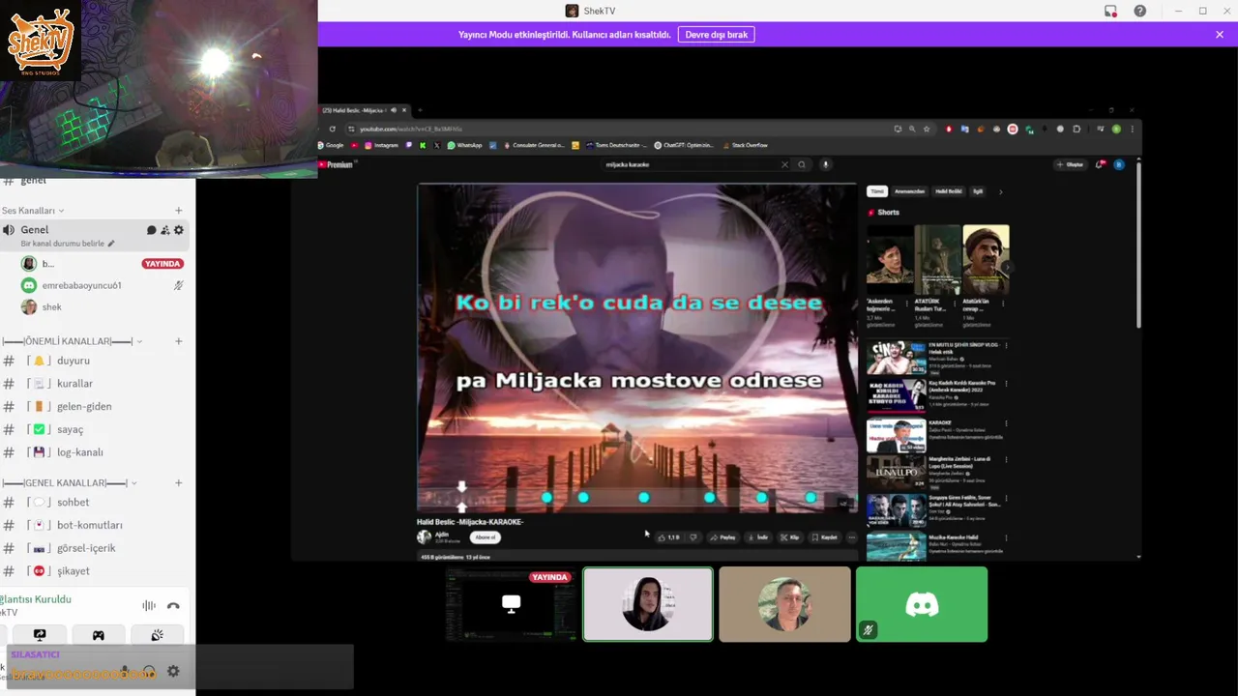Screen dimensions: 1238x696
Task: Click Abone ol subscribe button
Action: click(x=485, y=537)
